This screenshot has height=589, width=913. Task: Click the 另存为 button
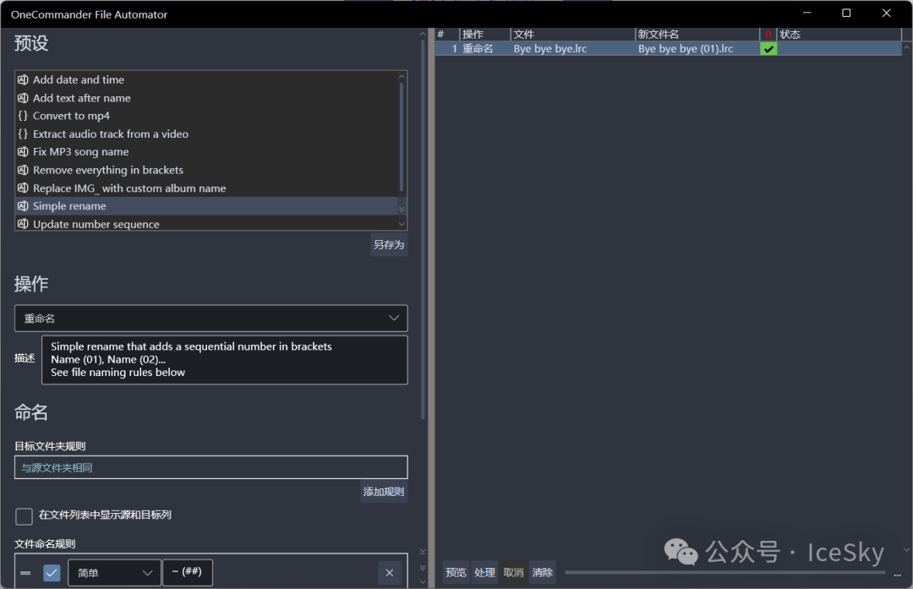click(389, 245)
